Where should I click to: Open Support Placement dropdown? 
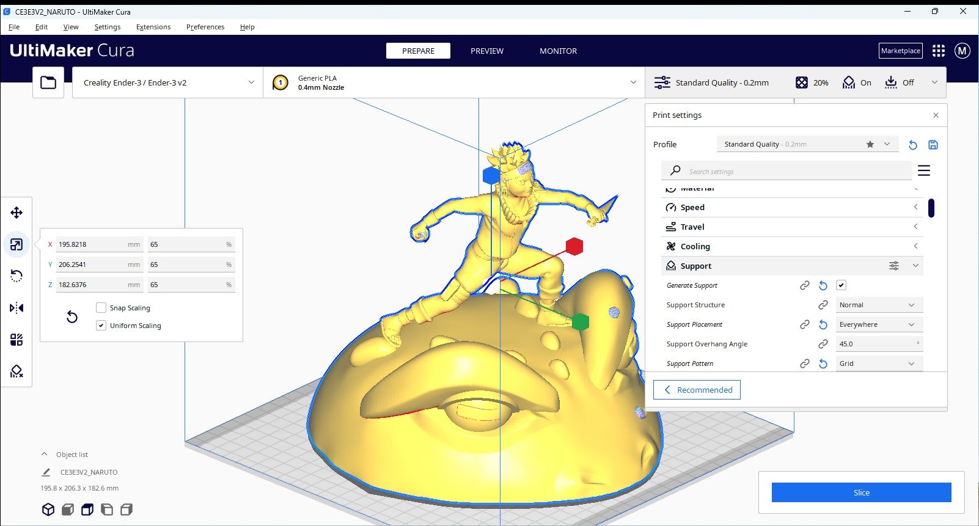tap(879, 324)
